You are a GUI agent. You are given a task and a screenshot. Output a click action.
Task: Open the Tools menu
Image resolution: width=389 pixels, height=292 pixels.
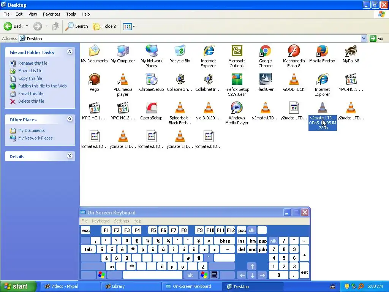click(x=71, y=14)
